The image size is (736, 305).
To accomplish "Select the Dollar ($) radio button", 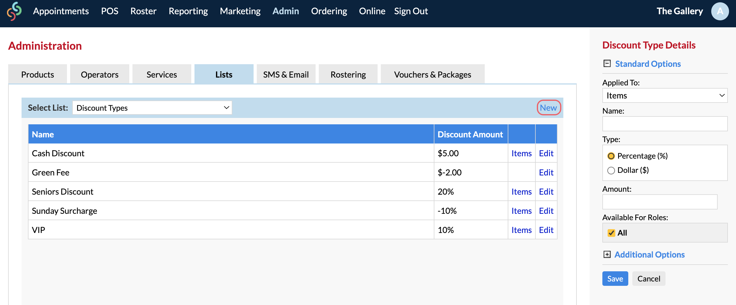I will [x=611, y=170].
